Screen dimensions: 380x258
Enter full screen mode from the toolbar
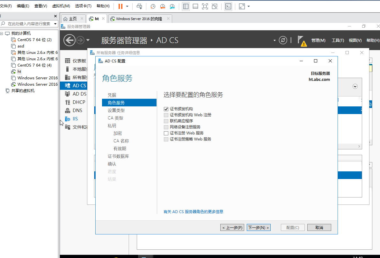(205, 6)
